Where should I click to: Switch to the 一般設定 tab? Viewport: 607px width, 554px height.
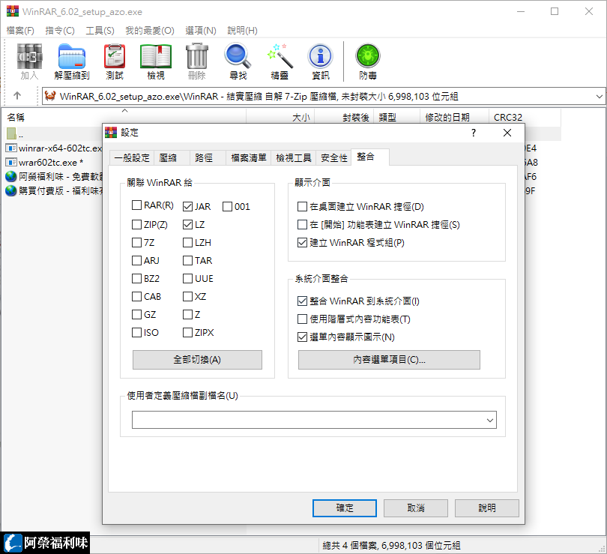pyautogui.click(x=132, y=158)
